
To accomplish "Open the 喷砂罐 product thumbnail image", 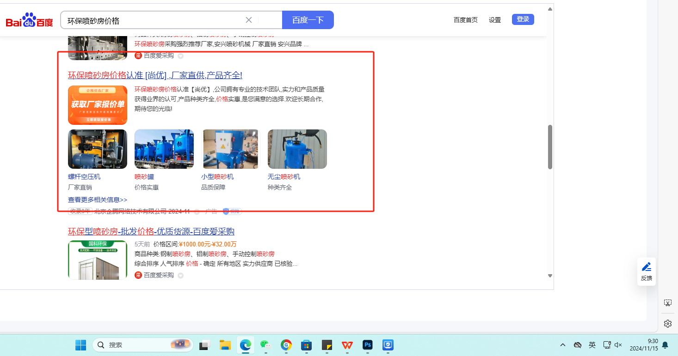I will pos(164,149).
